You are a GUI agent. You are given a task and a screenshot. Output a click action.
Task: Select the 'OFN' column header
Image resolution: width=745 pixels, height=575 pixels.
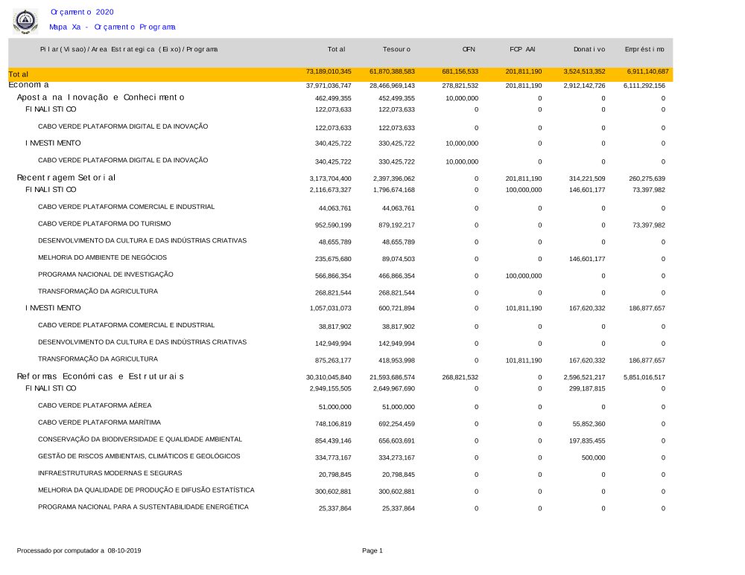[469, 49]
